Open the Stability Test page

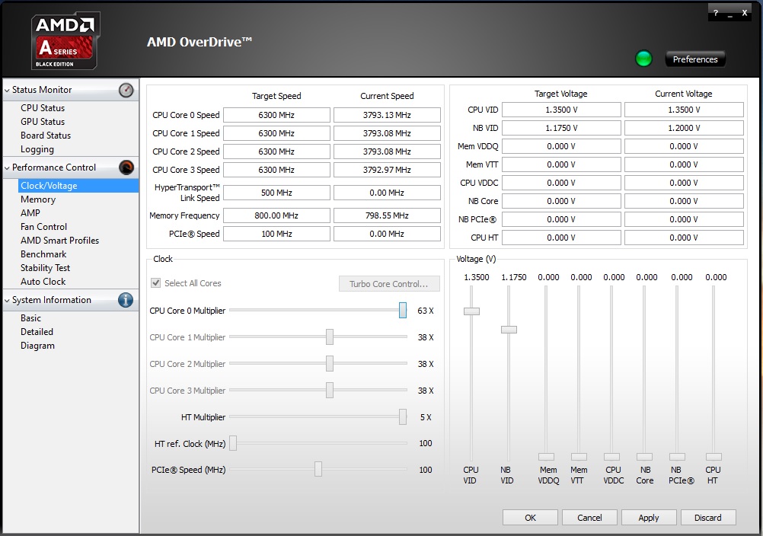click(x=45, y=267)
